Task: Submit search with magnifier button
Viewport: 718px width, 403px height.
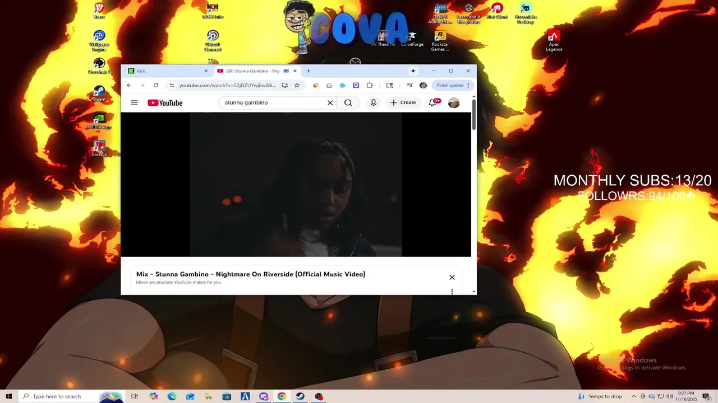Action: coord(348,102)
